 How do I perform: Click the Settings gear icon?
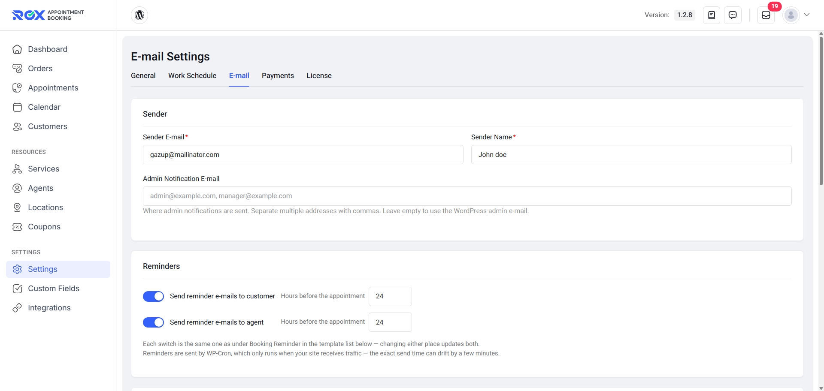[x=17, y=269]
